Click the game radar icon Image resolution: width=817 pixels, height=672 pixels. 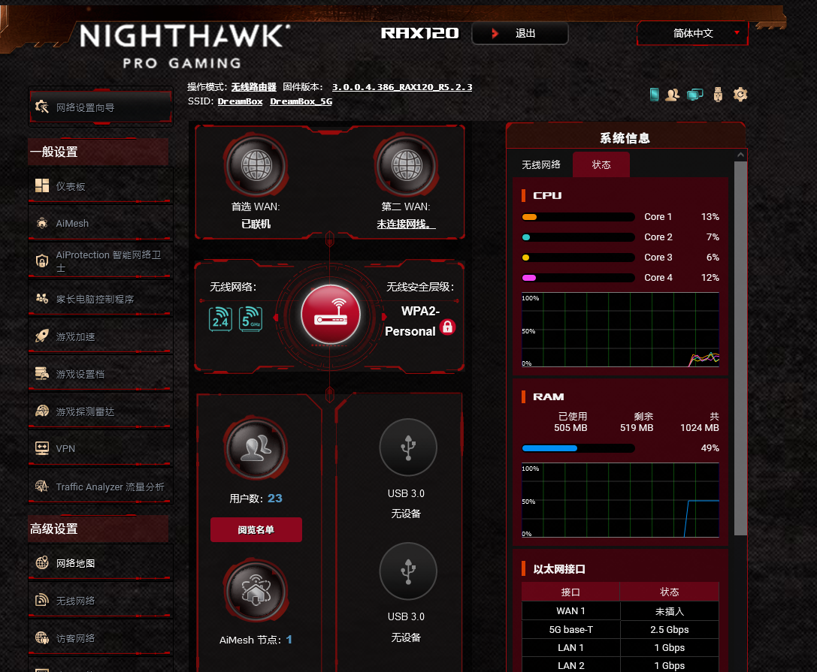(41, 411)
